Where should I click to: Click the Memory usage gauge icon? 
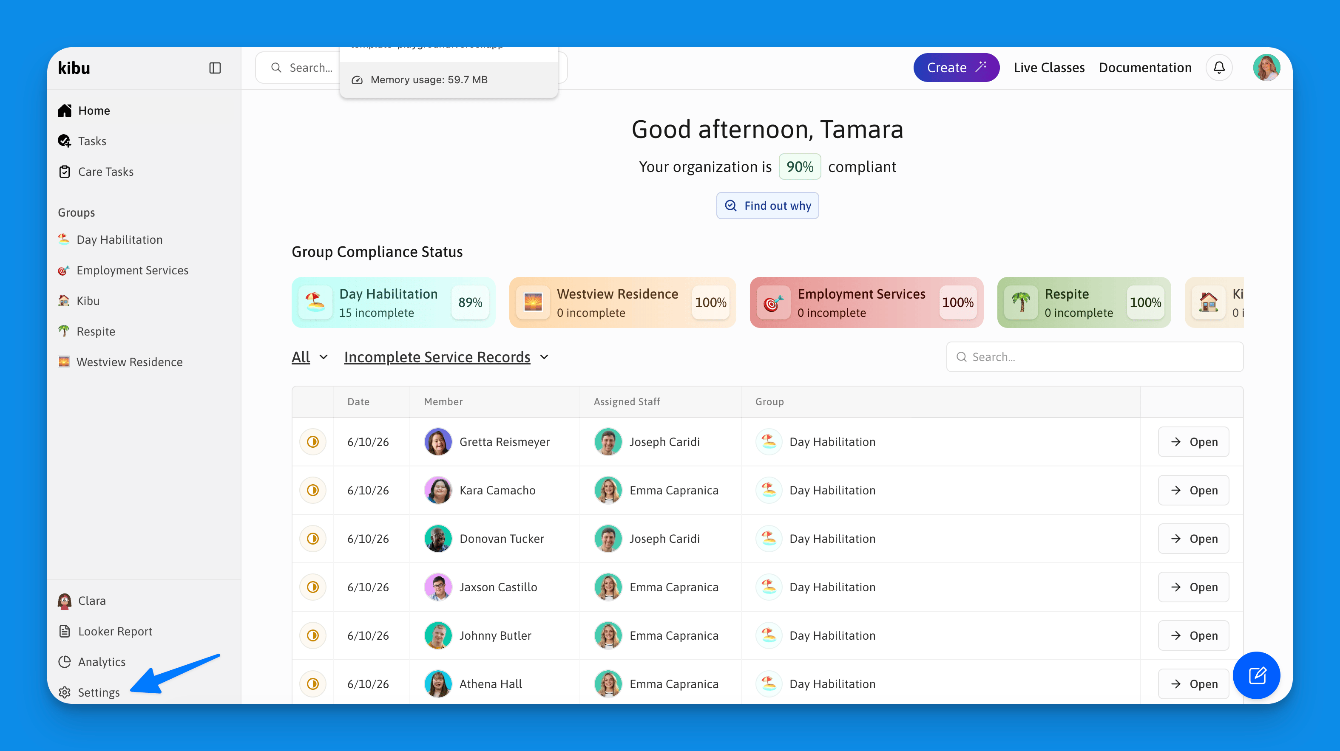[357, 80]
